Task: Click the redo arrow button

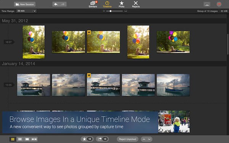Action: coord(63,4)
